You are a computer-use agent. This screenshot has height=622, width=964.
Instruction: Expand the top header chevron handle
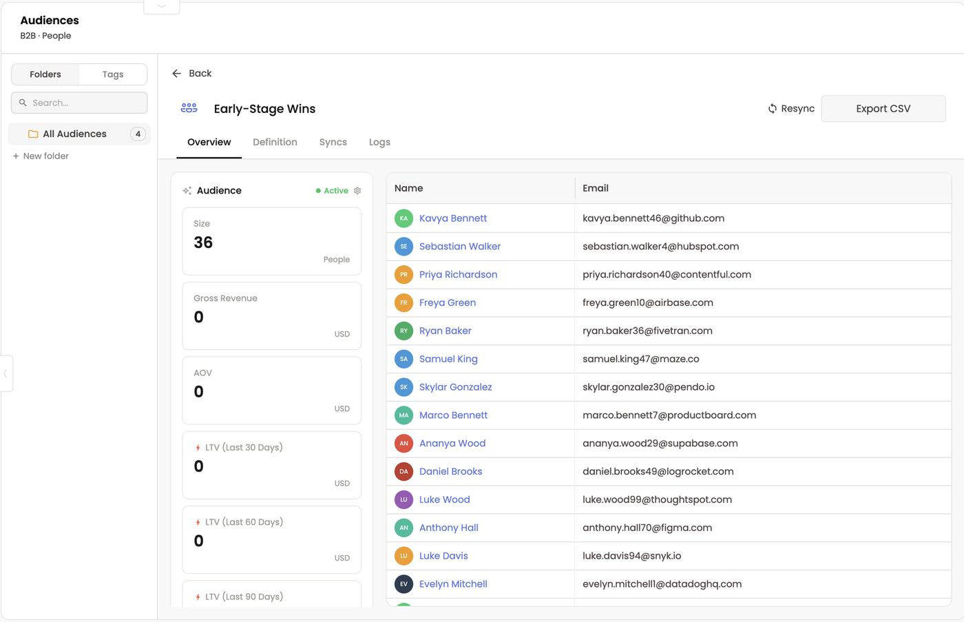coord(162,6)
